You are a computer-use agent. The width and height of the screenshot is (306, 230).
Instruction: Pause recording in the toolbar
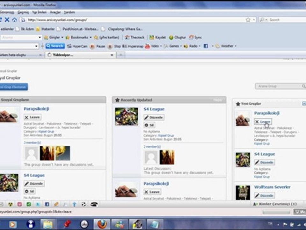[98, 46]
